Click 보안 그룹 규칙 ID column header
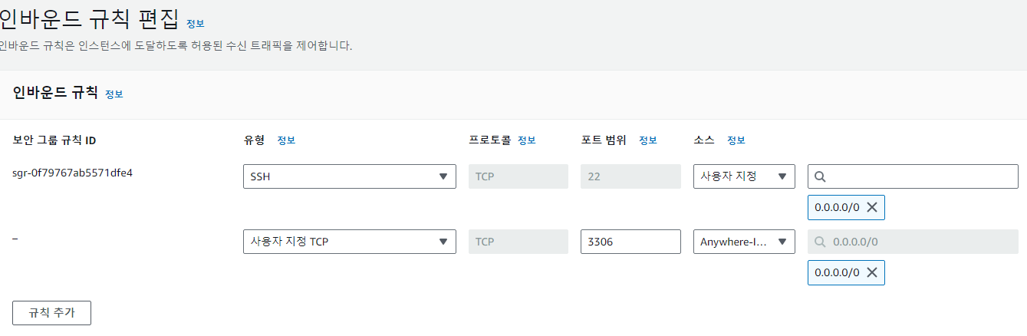 [x=54, y=140]
